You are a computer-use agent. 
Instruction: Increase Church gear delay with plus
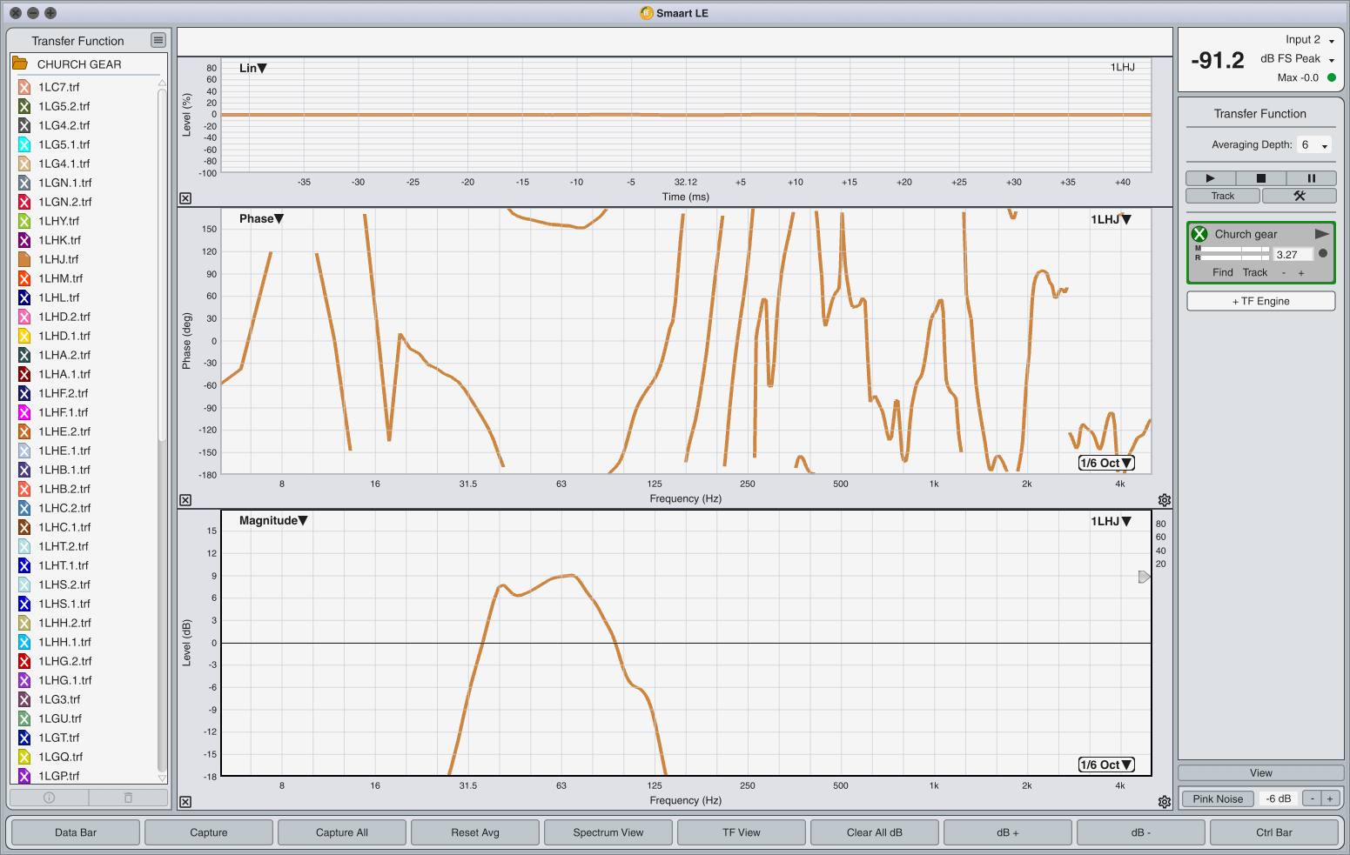point(1301,273)
